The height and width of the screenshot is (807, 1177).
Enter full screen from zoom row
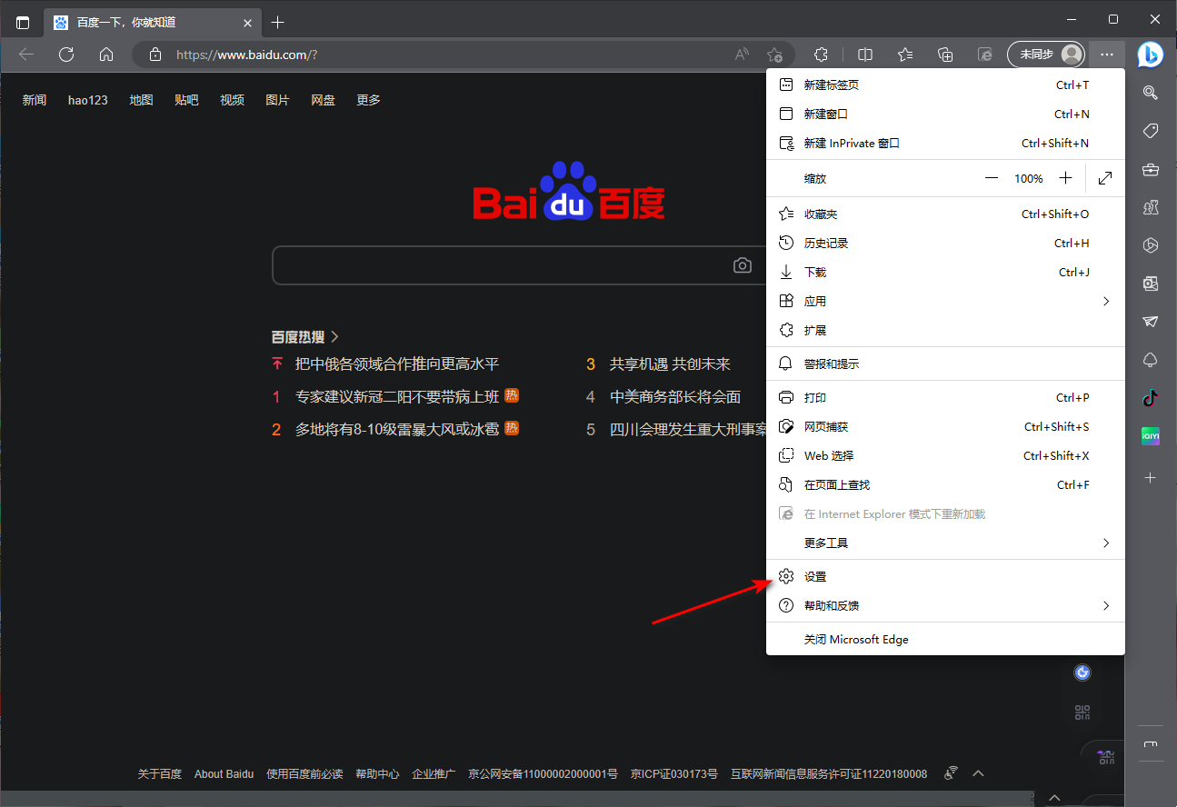point(1105,178)
